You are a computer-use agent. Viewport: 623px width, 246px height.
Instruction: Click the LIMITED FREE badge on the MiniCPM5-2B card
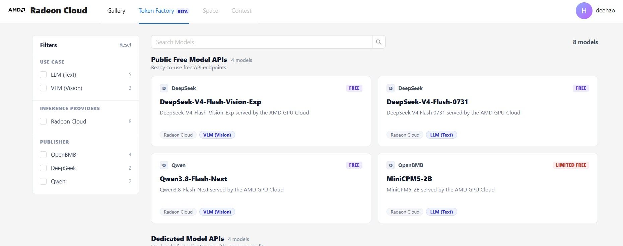tap(571, 165)
